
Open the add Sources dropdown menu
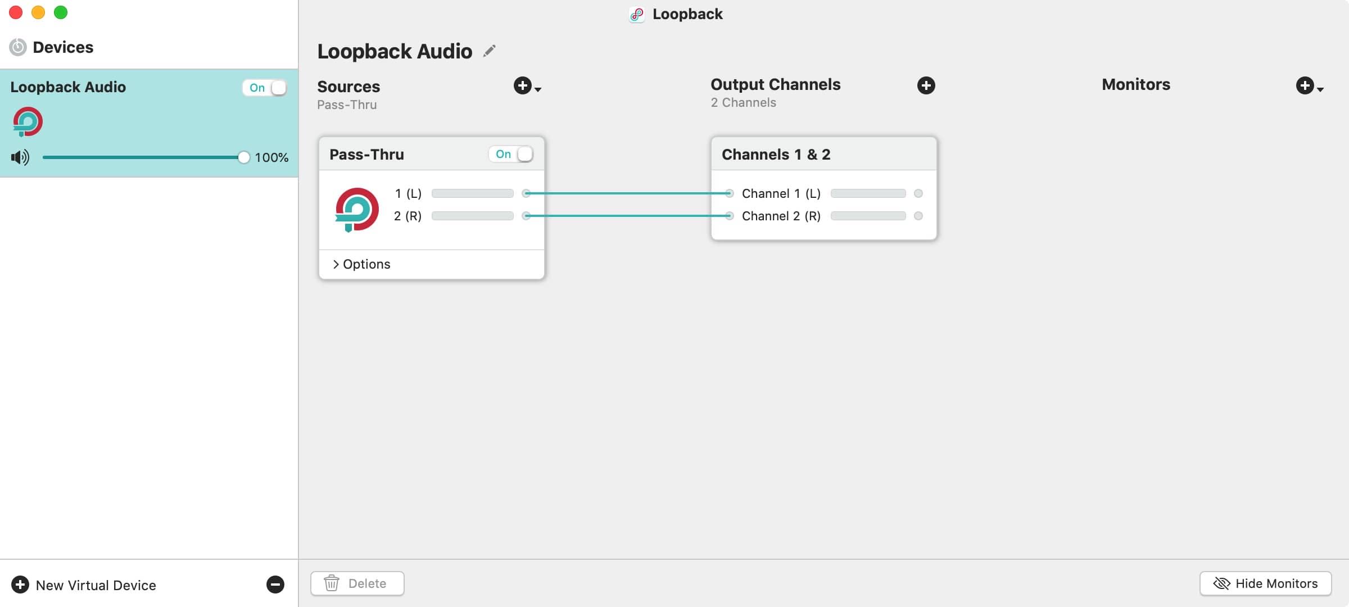(527, 86)
